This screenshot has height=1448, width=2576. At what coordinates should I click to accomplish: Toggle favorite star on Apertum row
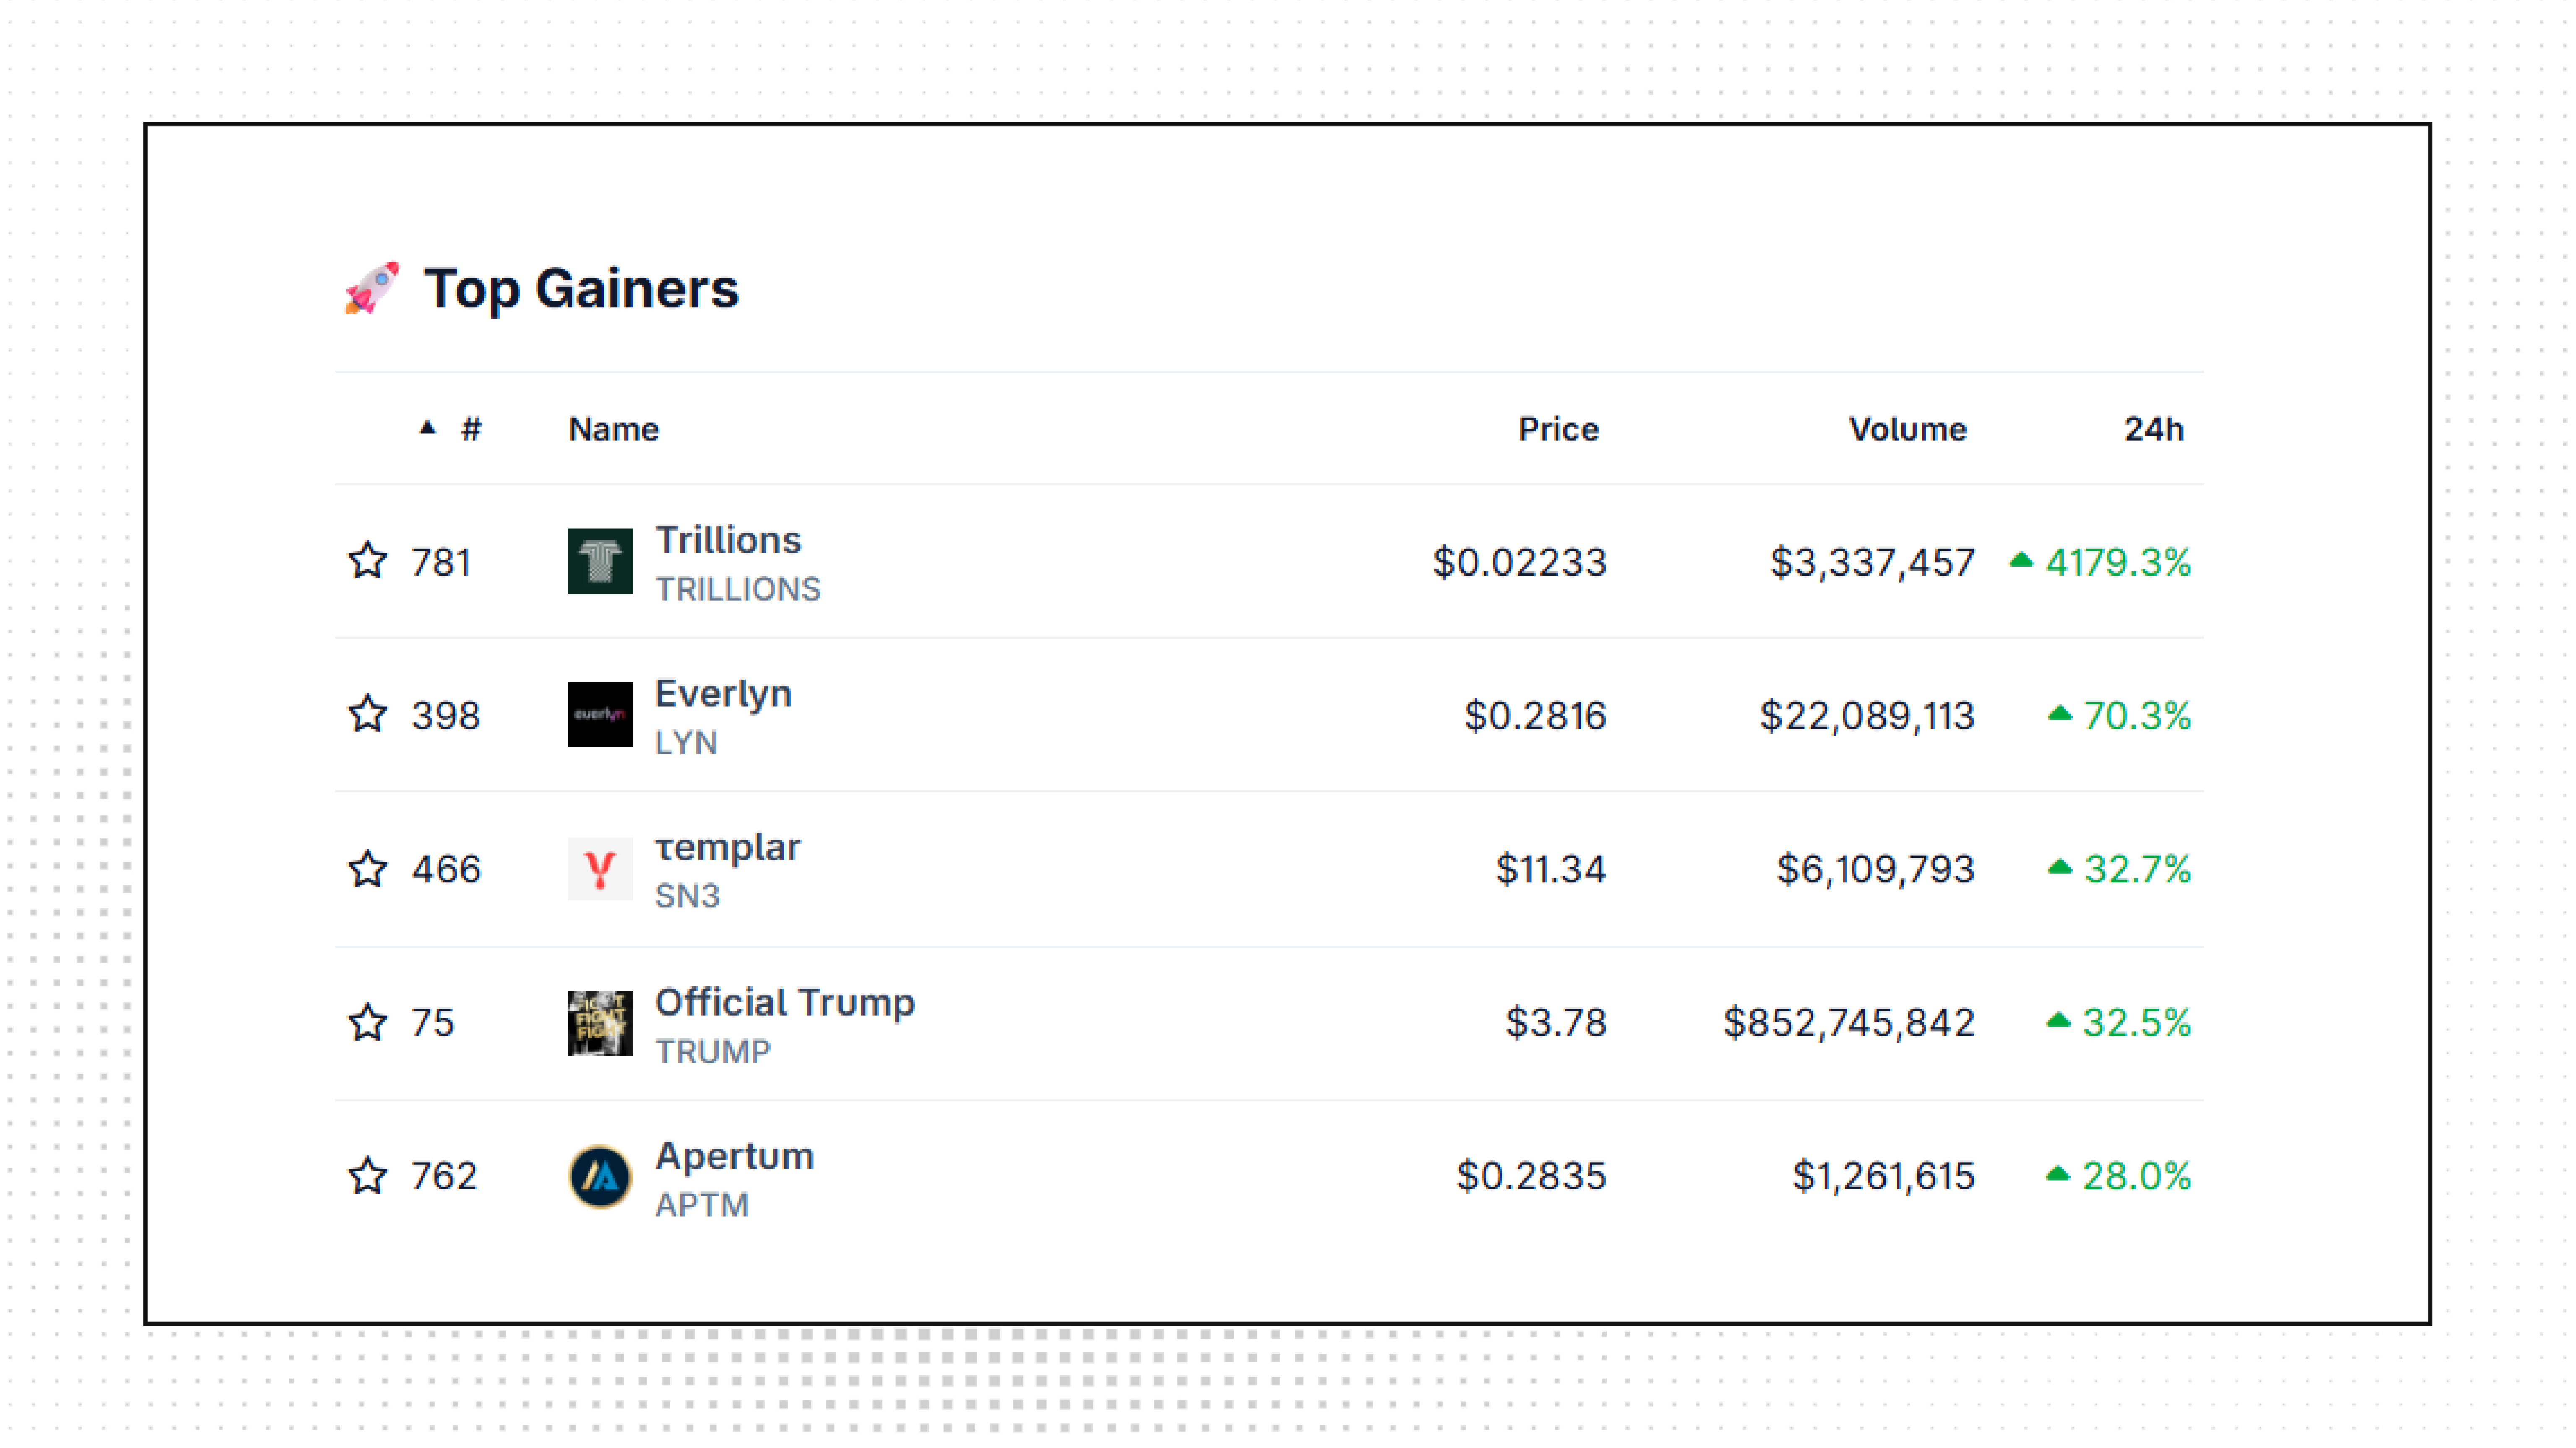coord(367,1176)
